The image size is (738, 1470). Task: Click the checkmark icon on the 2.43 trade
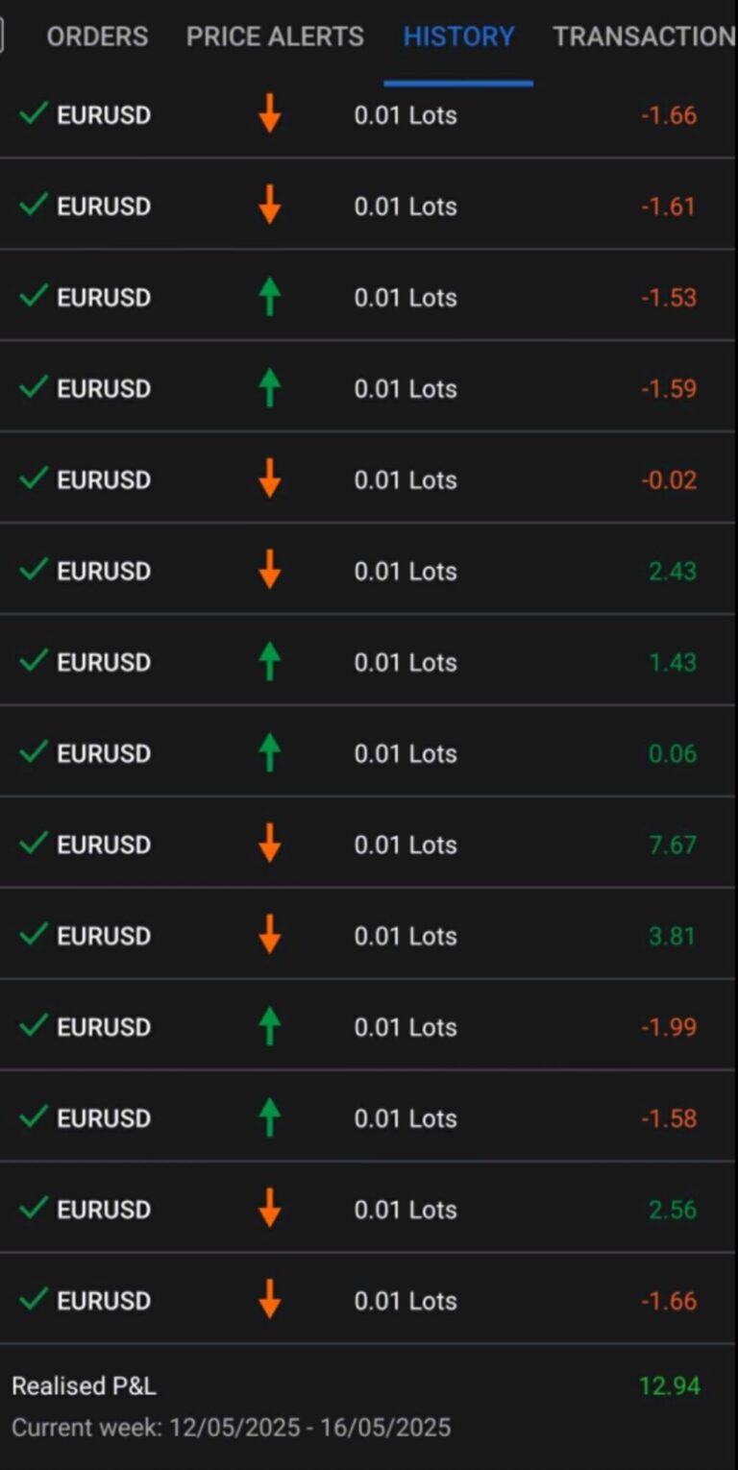click(34, 570)
